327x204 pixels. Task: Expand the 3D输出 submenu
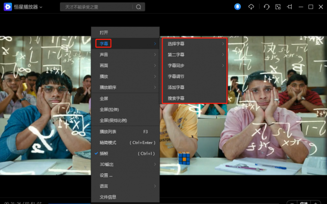coord(125,164)
